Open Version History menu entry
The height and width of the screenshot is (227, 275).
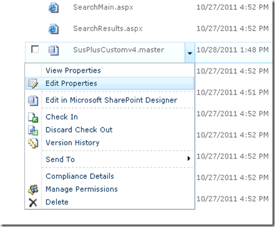click(110, 143)
